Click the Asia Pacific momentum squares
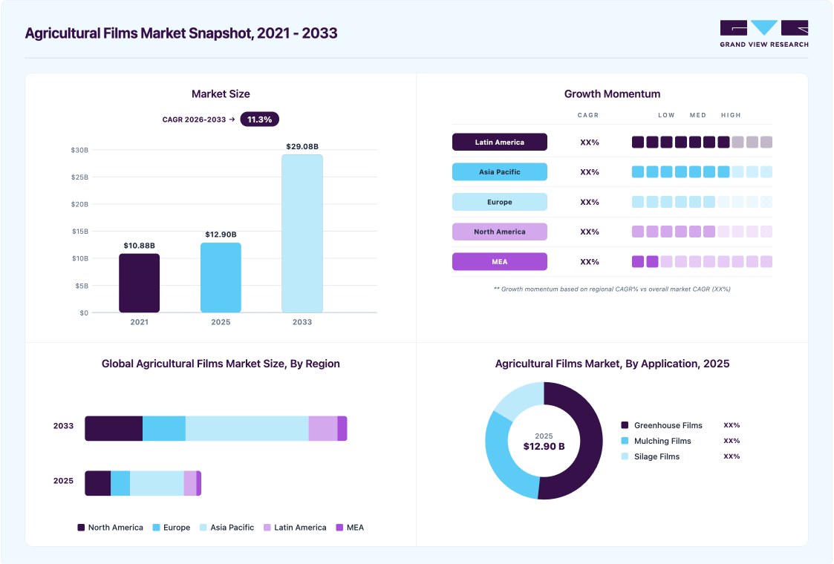Screen dimensions: 834x564 pyautogui.click(x=702, y=171)
